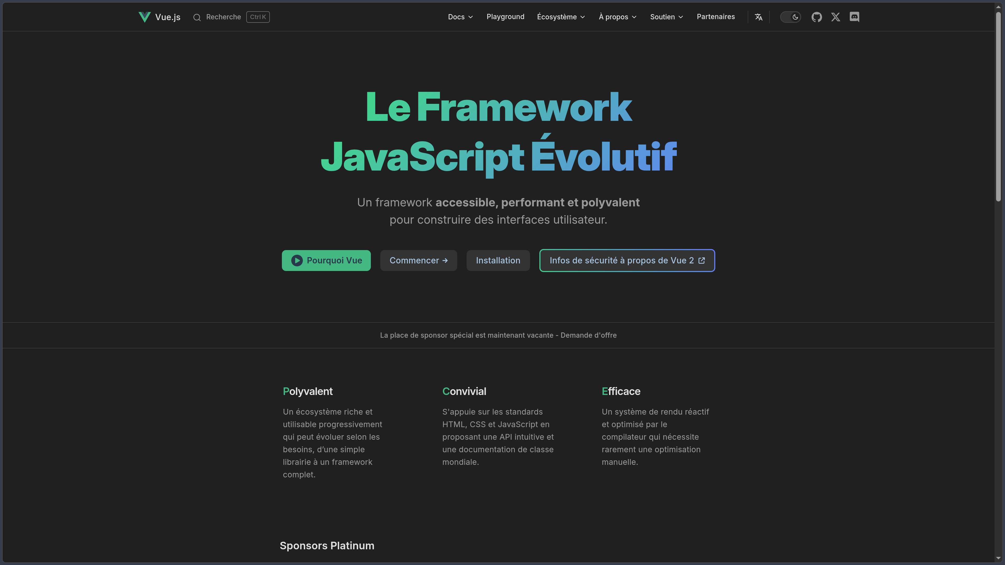
Task: Click the Vue.js logo icon
Action: point(144,17)
